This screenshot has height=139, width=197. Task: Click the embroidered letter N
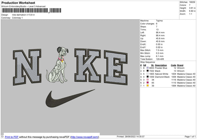pos(27,67)
